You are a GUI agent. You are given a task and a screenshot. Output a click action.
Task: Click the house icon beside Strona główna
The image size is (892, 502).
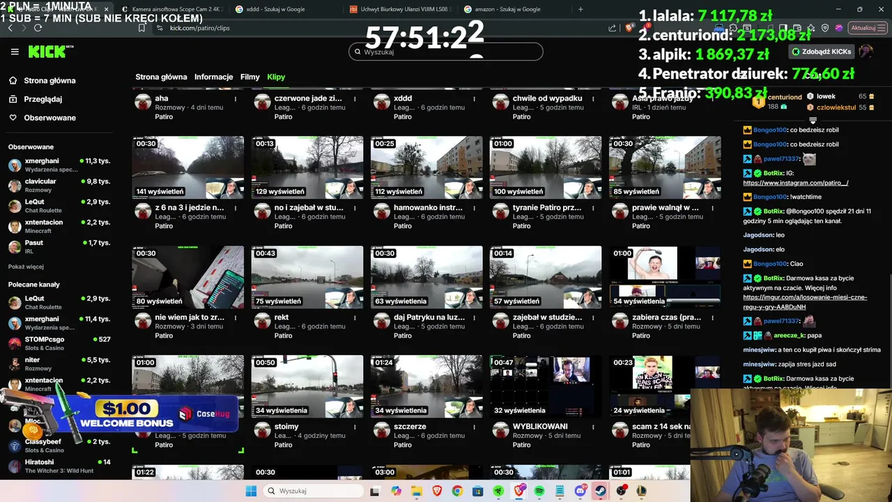(x=13, y=80)
